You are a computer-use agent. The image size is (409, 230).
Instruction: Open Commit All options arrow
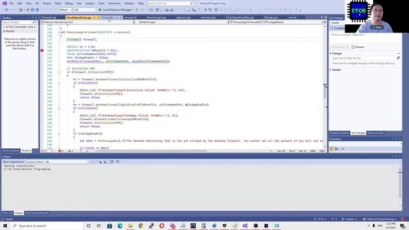[348, 47]
